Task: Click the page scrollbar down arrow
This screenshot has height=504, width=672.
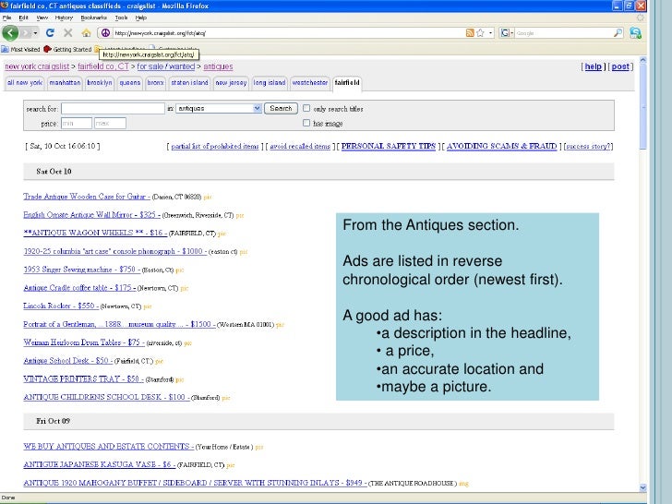Action: [x=642, y=487]
